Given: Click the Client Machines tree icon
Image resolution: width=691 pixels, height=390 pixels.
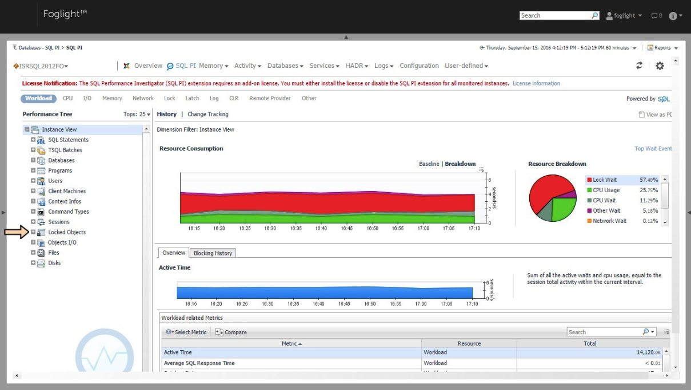Looking at the screenshot, I should coord(41,191).
